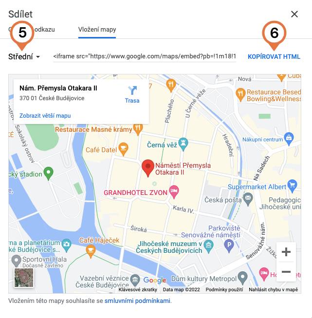The width and height of the screenshot is (312, 318).
Task: Click the KOPÍROVAT HTML button
Action: pos(274,56)
